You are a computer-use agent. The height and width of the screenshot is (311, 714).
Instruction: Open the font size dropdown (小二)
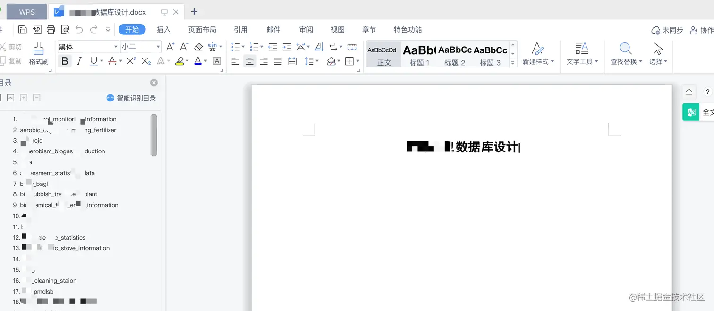tap(158, 47)
